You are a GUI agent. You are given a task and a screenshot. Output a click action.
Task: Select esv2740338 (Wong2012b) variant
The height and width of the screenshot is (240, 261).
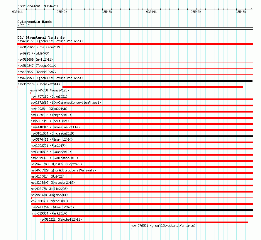[50, 90]
